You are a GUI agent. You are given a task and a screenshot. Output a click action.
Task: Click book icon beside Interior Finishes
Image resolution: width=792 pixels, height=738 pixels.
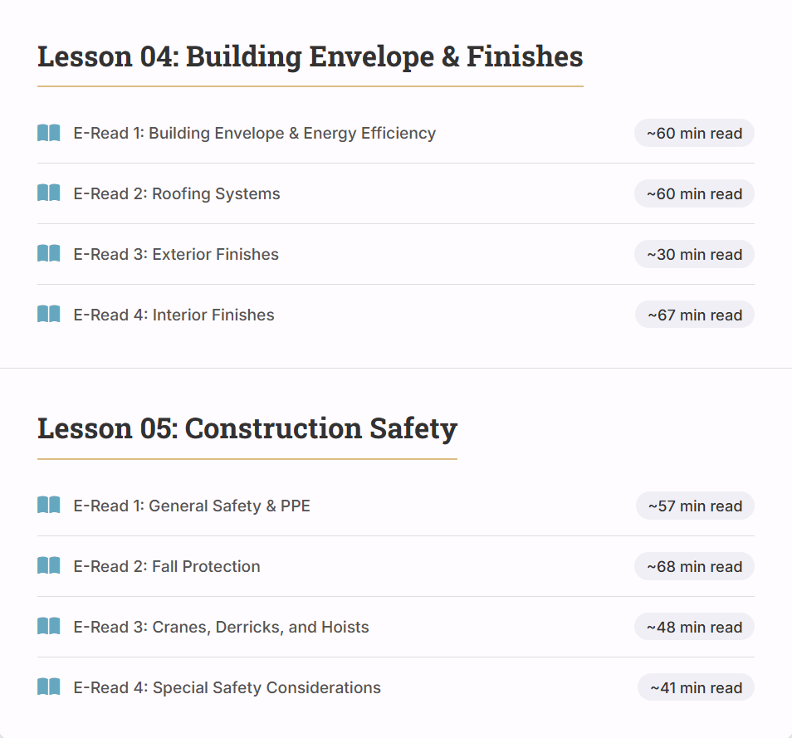click(x=49, y=315)
